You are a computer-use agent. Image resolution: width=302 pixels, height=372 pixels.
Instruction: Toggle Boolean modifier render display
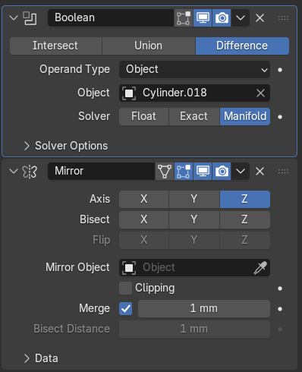(222, 18)
